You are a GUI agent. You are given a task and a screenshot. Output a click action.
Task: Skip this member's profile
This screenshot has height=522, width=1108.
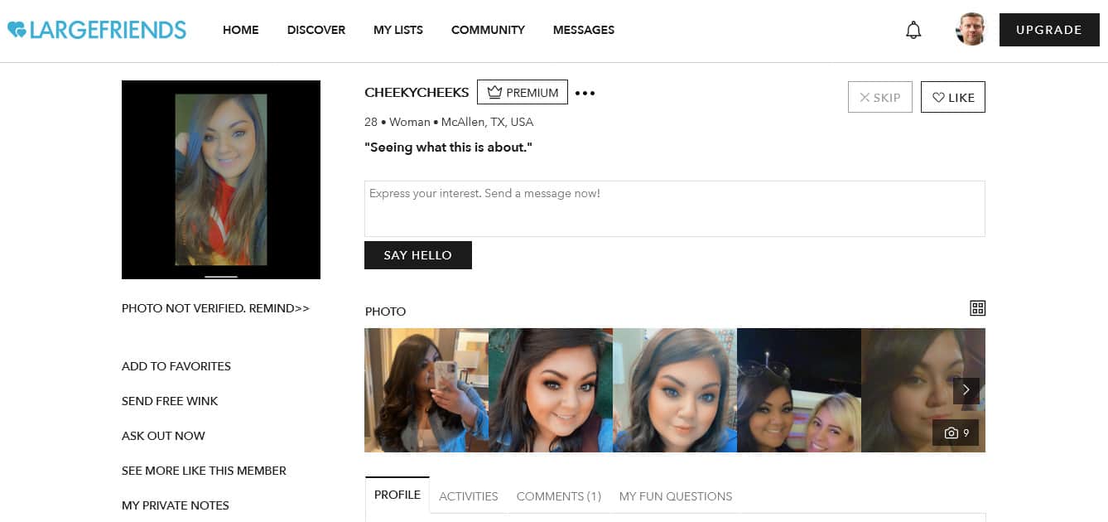click(880, 97)
